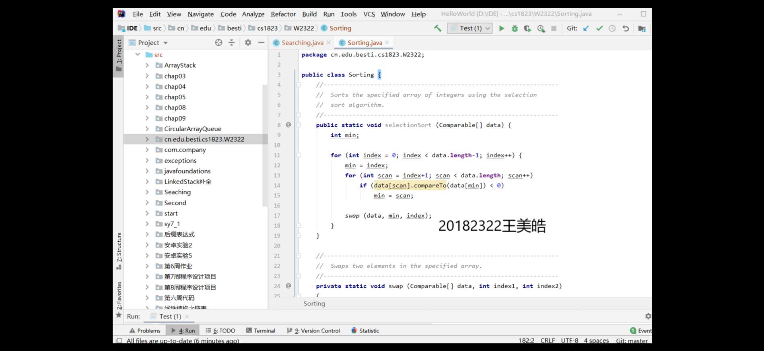Expand cn.edu.besti.cs1823.W2322 package
This screenshot has width=764, height=351.
tap(147, 139)
